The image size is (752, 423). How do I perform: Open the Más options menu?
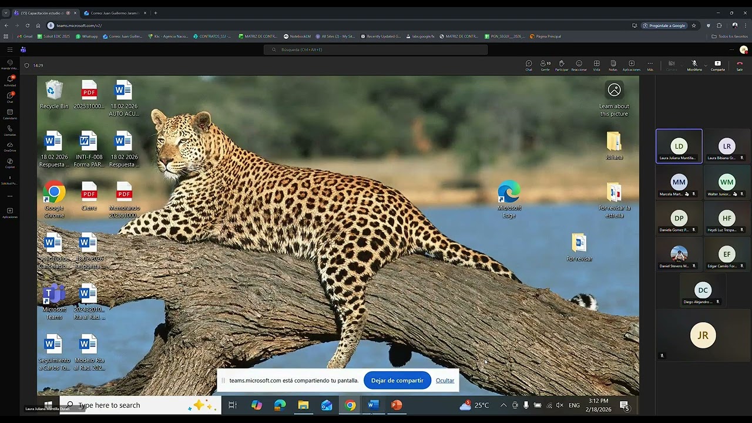point(650,66)
